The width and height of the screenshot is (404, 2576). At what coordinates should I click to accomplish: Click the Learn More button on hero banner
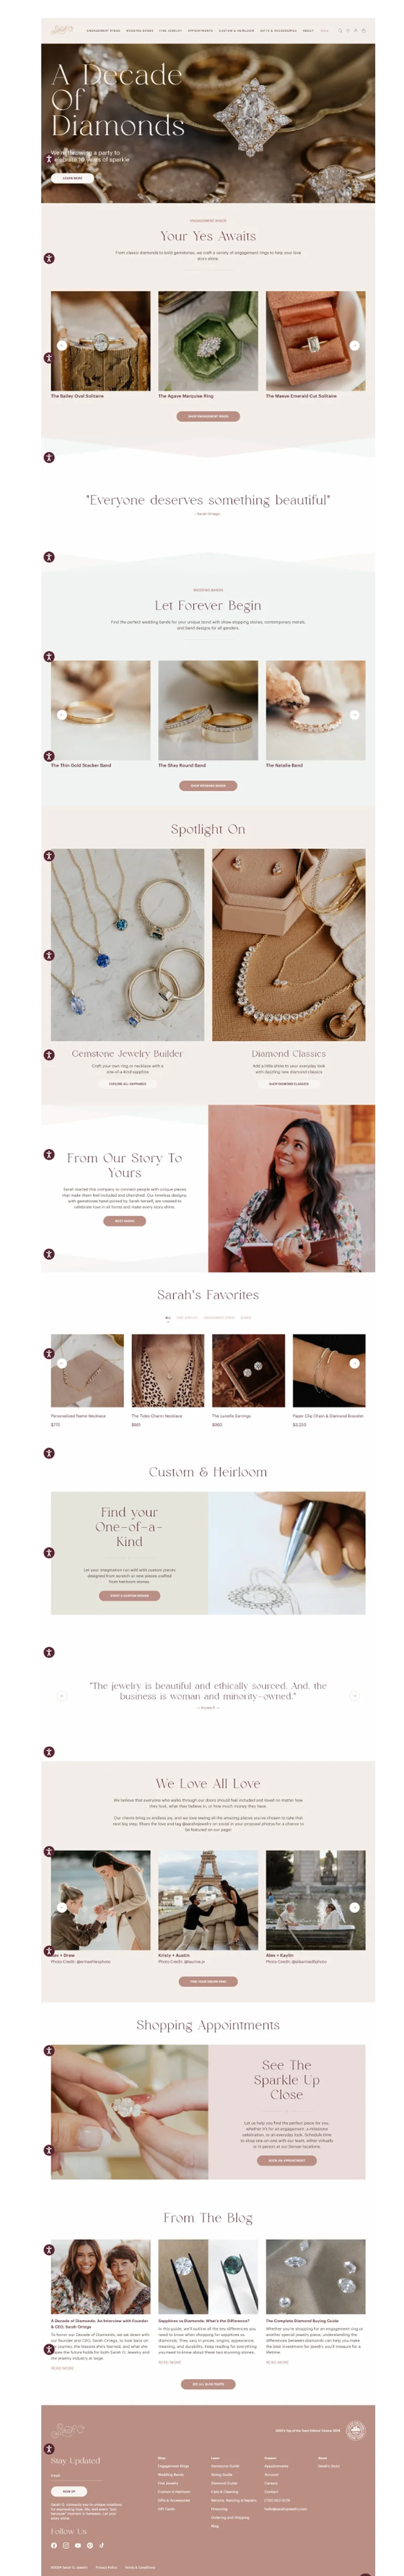[x=73, y=178]
